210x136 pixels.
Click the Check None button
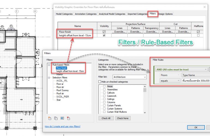pos(123,118)
